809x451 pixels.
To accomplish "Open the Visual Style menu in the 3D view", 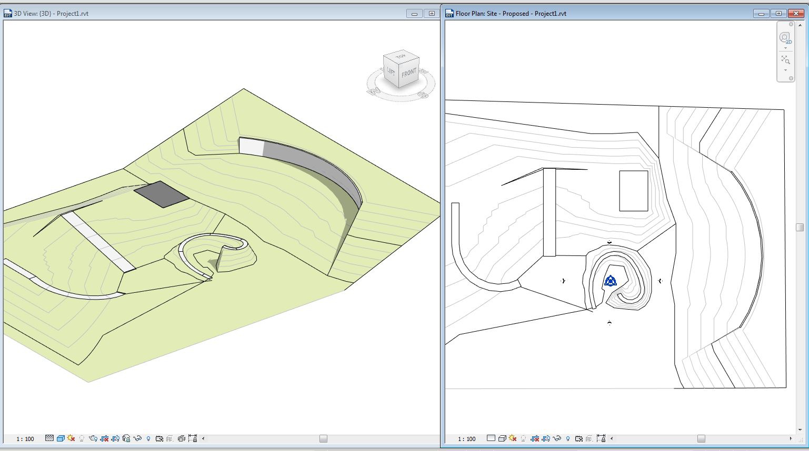I will coord(61,438).
